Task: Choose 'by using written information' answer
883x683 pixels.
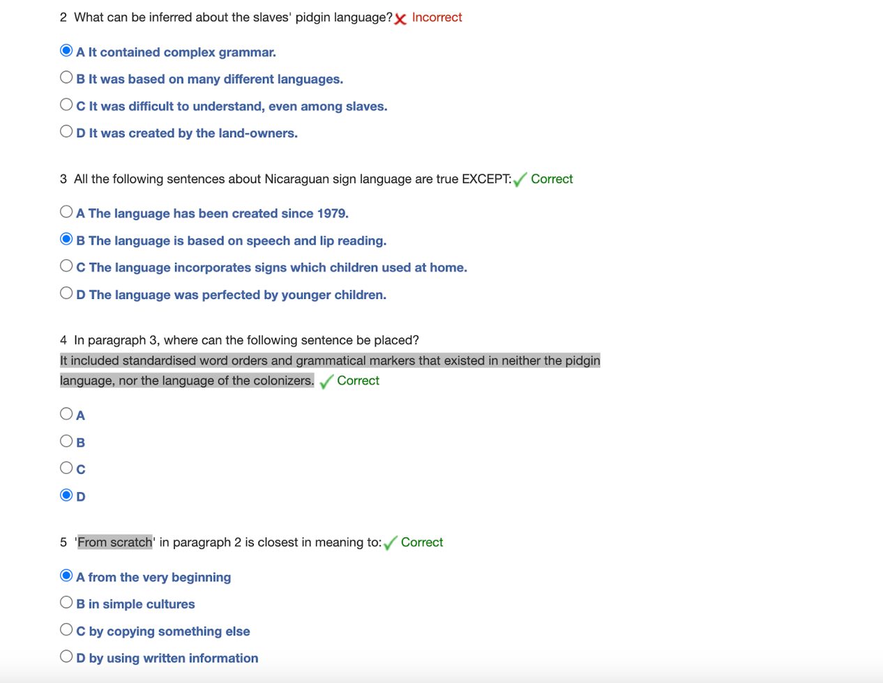Action: coord(66,657)
